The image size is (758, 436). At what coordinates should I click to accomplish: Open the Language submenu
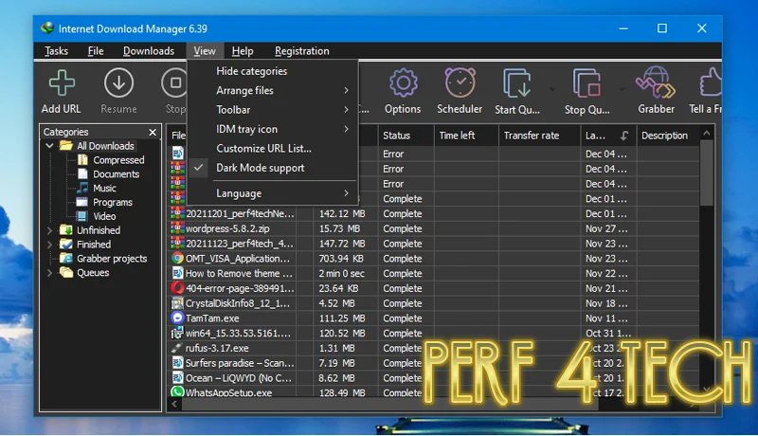[x=272, y=193]
